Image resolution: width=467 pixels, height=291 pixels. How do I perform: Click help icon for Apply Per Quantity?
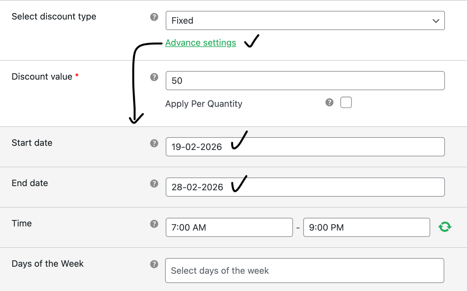pos(329,102)
